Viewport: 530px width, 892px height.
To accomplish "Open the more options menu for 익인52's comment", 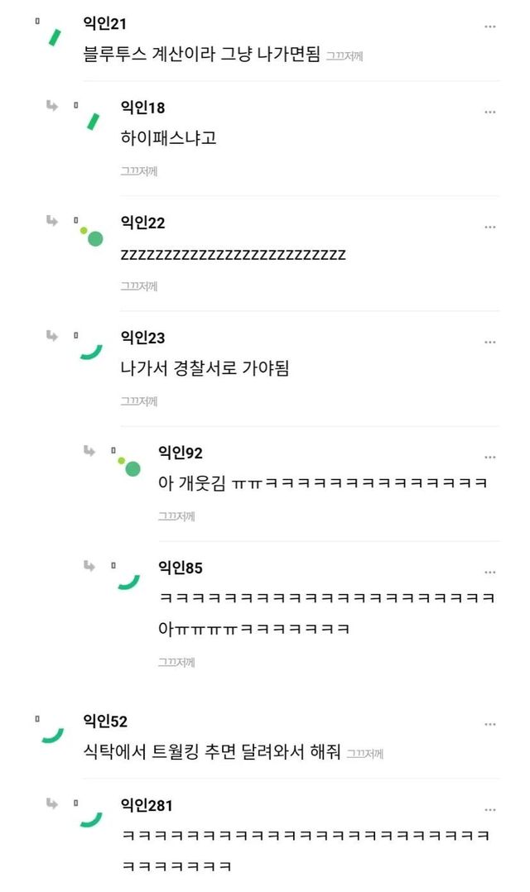I will pos(490,724).
